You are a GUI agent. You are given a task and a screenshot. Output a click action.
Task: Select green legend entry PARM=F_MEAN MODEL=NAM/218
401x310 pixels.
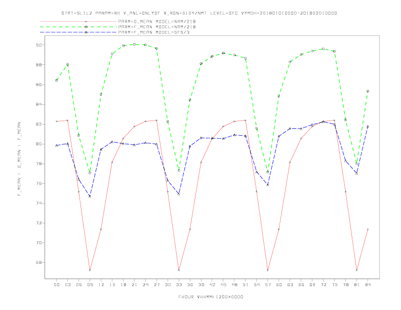pyautogui.click(x=157, y=27)
